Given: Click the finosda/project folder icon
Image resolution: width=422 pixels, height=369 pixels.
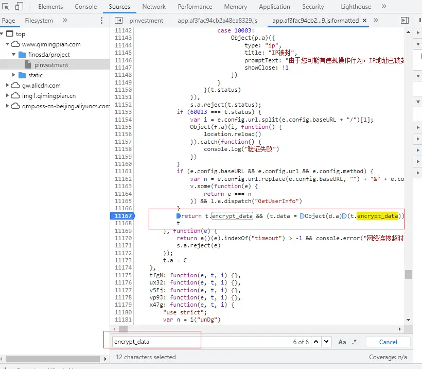Looking at the screenshot, I should pos(22,55).
